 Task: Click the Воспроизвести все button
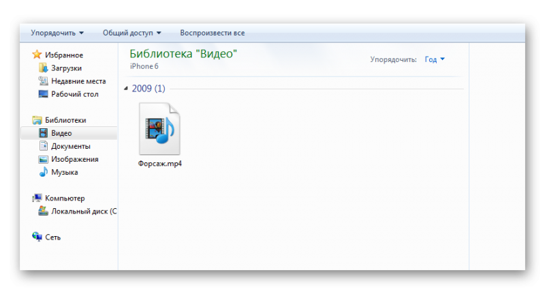[x=212, y=33]
